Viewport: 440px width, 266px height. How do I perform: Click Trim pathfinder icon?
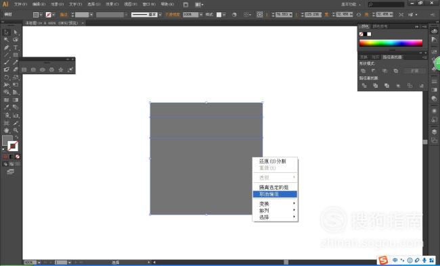pos(376,85)
